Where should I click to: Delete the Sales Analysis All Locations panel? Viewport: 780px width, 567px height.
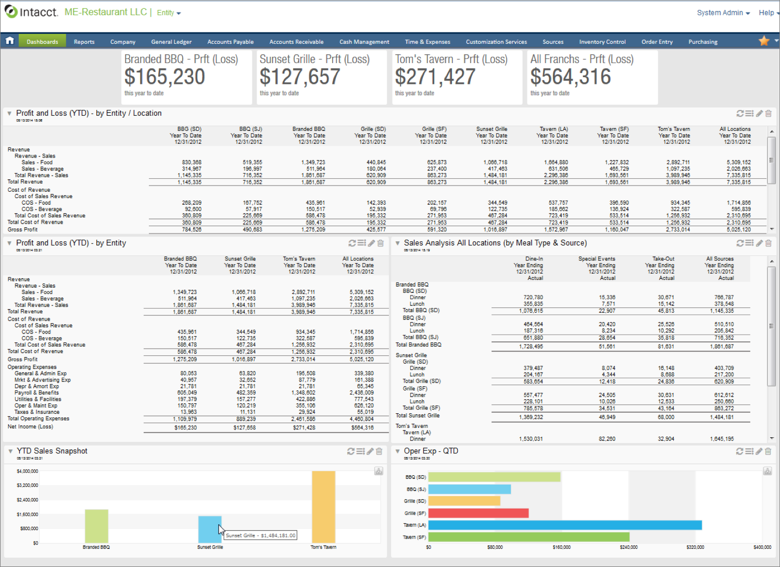769,243
